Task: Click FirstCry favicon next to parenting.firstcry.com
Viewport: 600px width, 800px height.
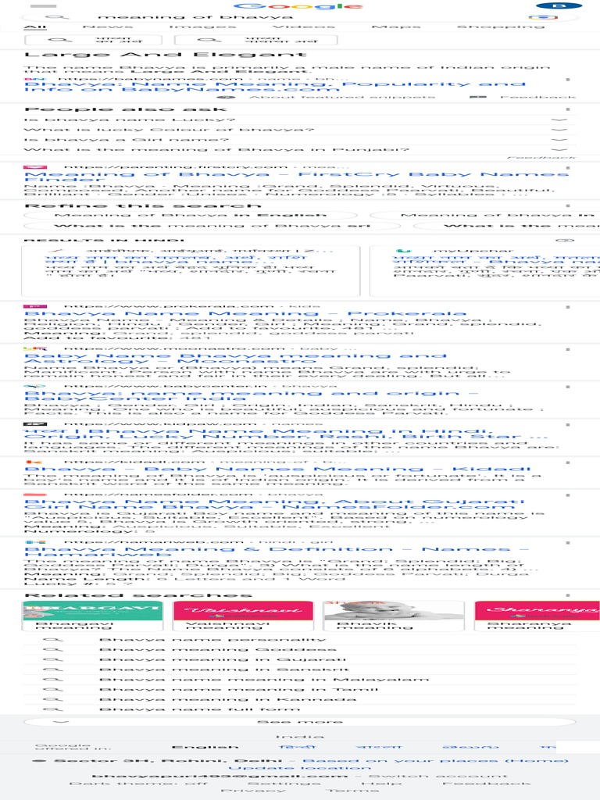Action: (35, 167)
